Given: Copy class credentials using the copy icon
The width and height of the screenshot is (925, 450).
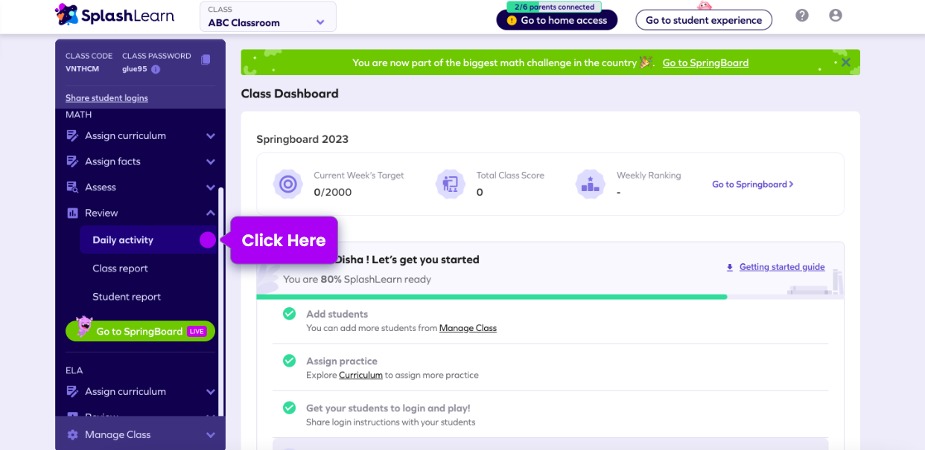Looking at the screenshot, I should pos(206,60).
